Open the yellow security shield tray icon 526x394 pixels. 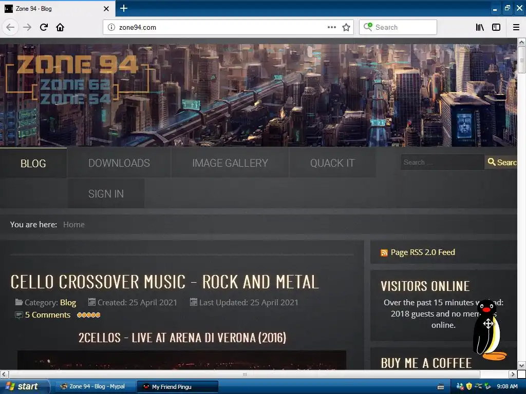coord(469,386)
